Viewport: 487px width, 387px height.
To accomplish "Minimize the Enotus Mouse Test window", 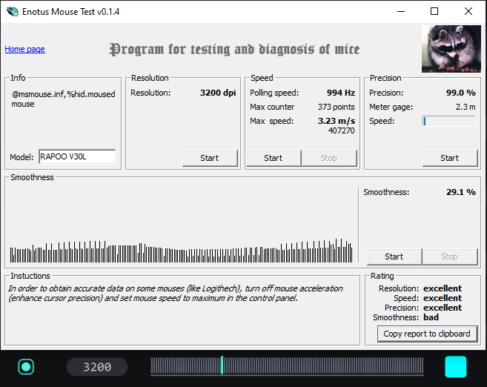I will click(x=401, y=12).
